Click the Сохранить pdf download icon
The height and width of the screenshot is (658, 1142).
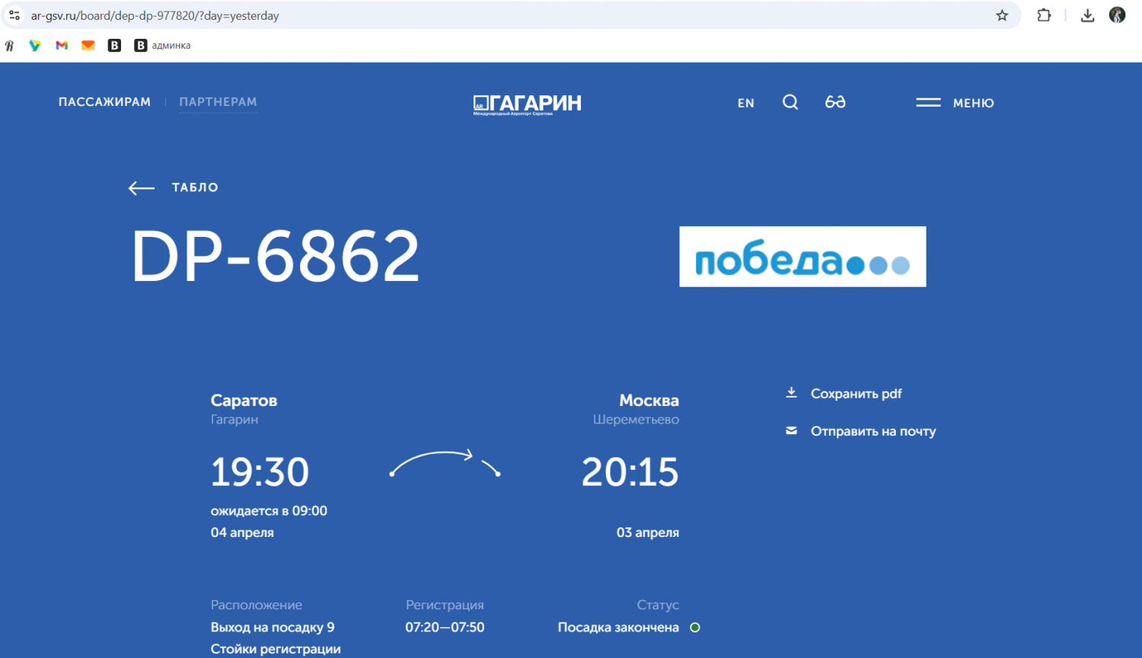click(791, 393)
